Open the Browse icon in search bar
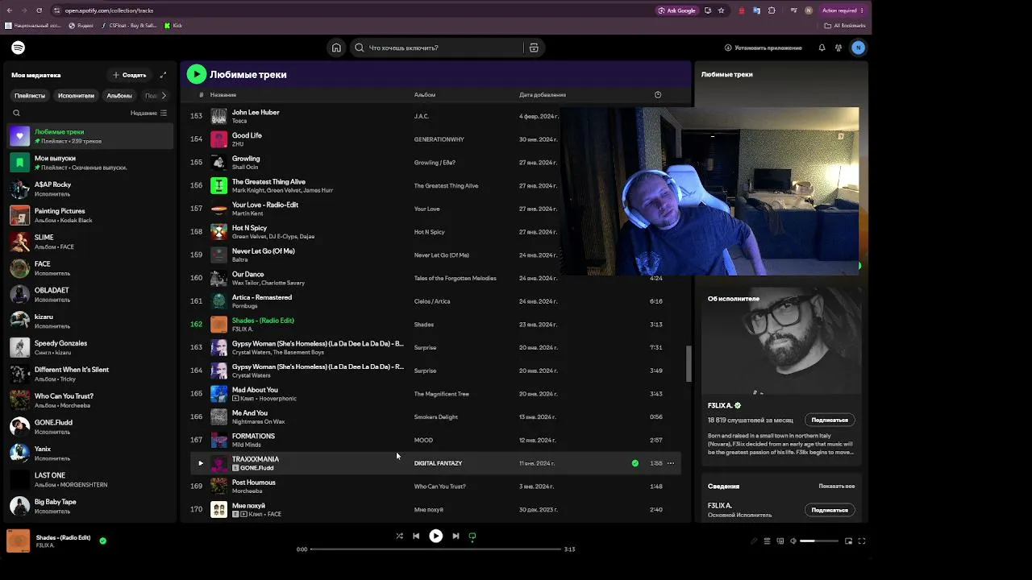The image size is (1032, 580). point(534,48)
